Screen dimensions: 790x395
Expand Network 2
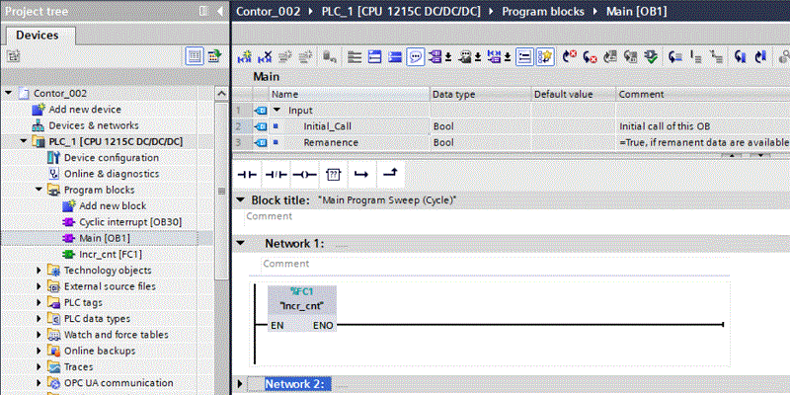click(239, 383)
